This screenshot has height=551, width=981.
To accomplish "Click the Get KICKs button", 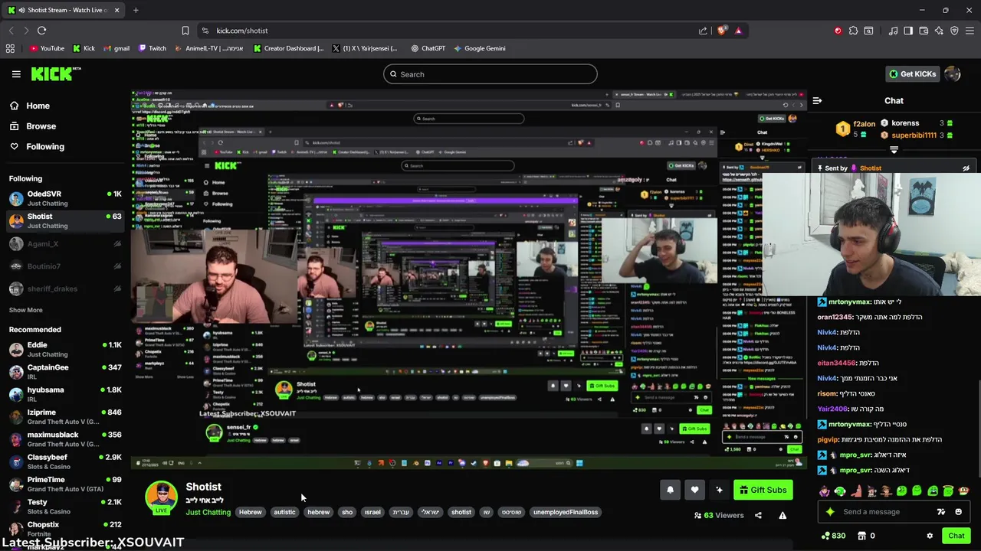I will pos(912,74).
